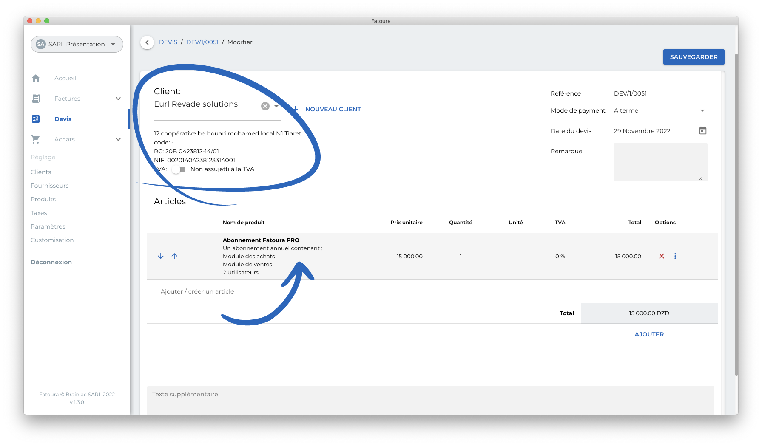Select the Factures invoice icon

36,99
